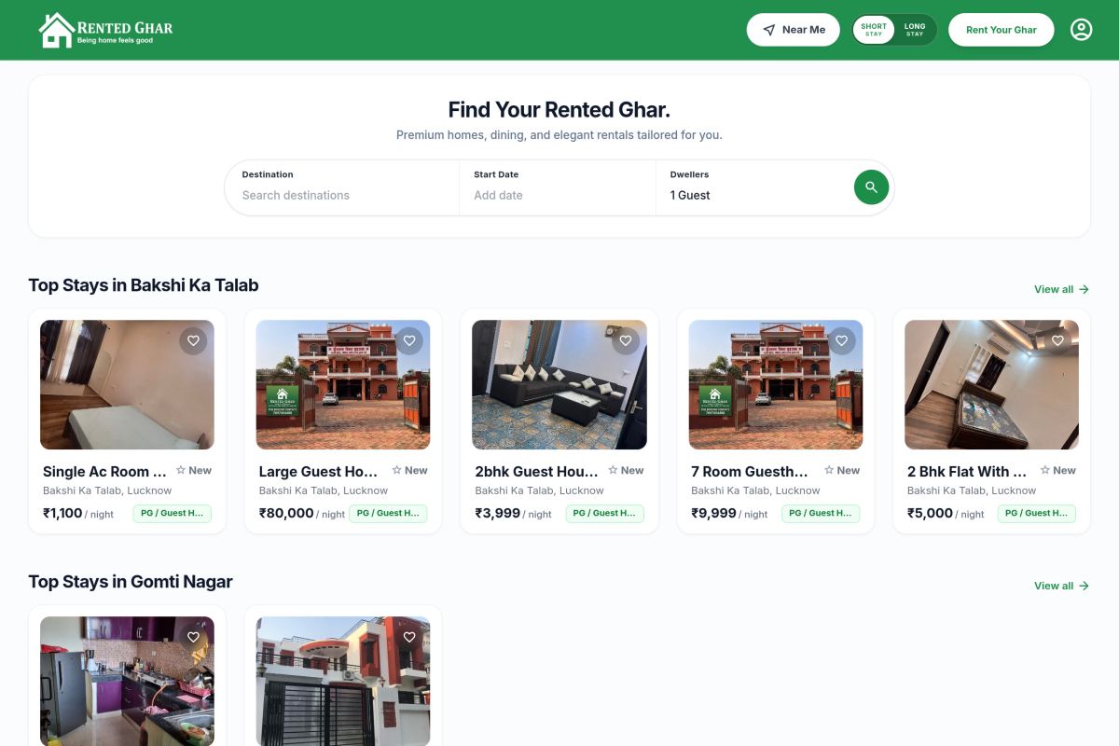Click PG / Guest H tag under ₹3,999

tap(604, 513)
